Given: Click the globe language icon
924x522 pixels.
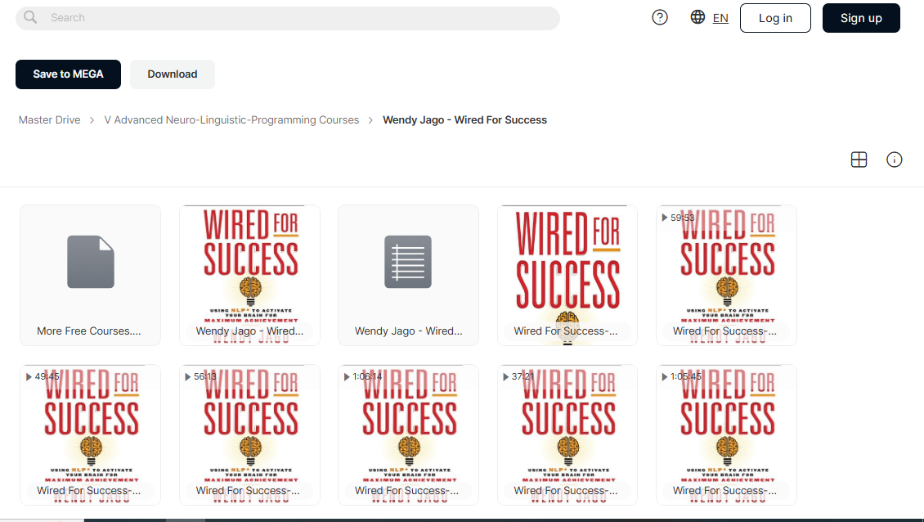Looking at the screenshot, I should tap(697, 17).
